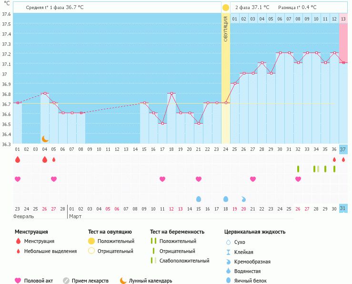Click the red Менструация drop icon in legend
This screenshot has width=352, height=284.
[x=18, y=242]
